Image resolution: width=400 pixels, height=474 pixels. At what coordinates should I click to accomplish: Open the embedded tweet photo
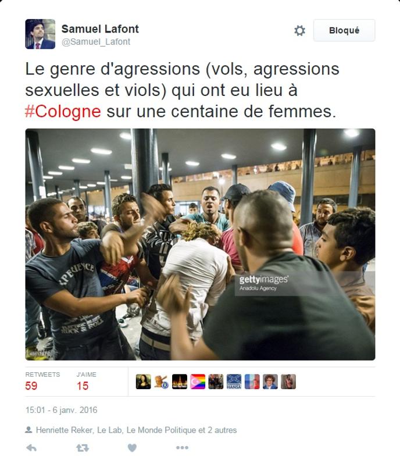[200, 244]
